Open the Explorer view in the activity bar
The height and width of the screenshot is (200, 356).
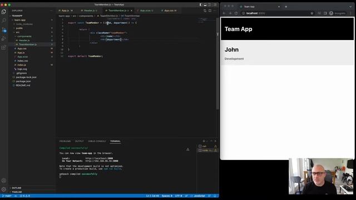(x=4, y=12)
